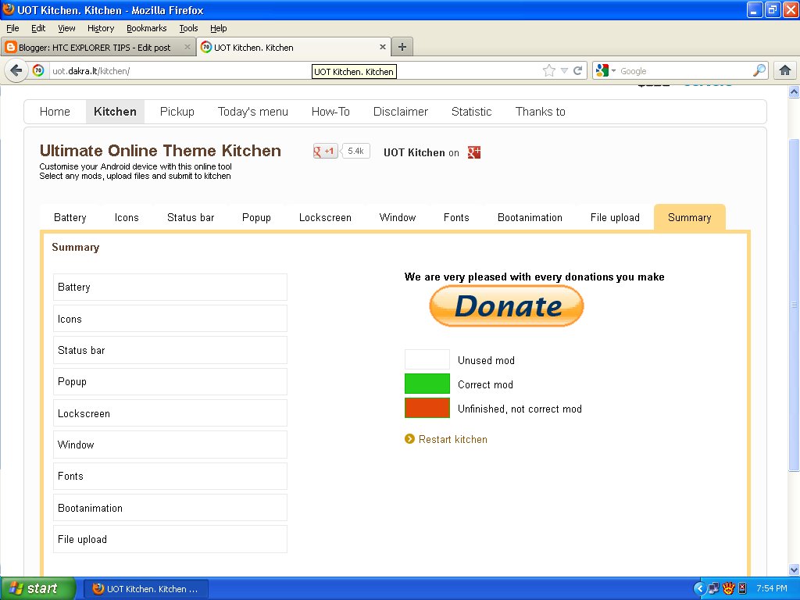Screen dimensions: 800x600
Task: Click the site favicon in the address bar
Action: [x=38, y=70]
